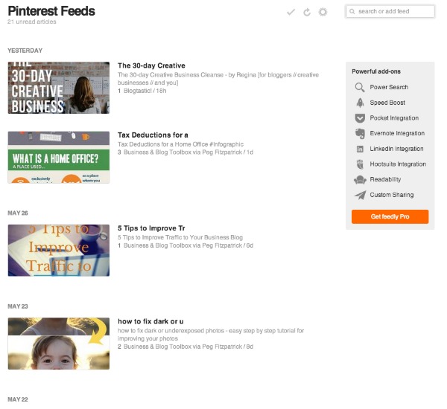Viewport: 447px width, 409px height.
Task: Click how to fix dark photos summary text
Action: (211, 335)
